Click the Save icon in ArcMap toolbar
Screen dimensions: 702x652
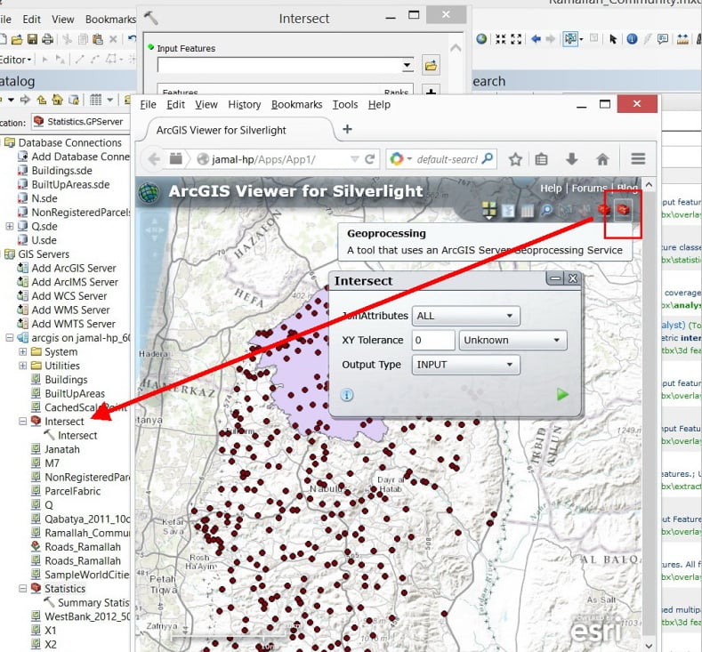[32, 39]
